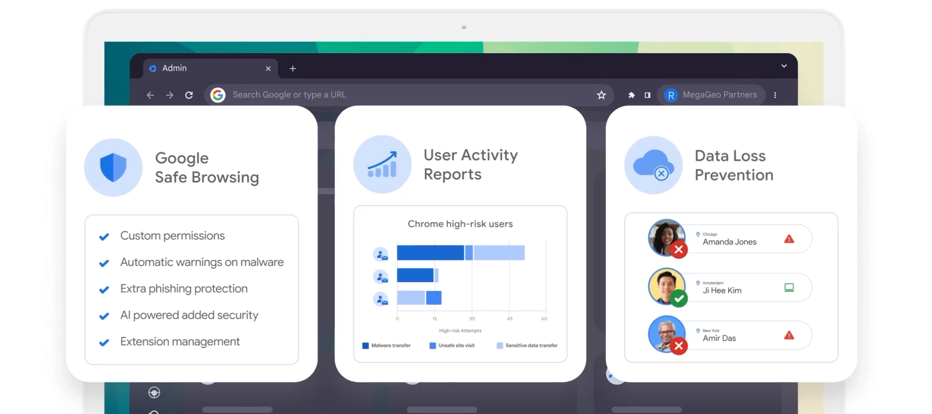Click the circular icon below the Safe Browsing card
This screenshot has height=414, width=932.
pyautogui.click(x=154, y=393)
